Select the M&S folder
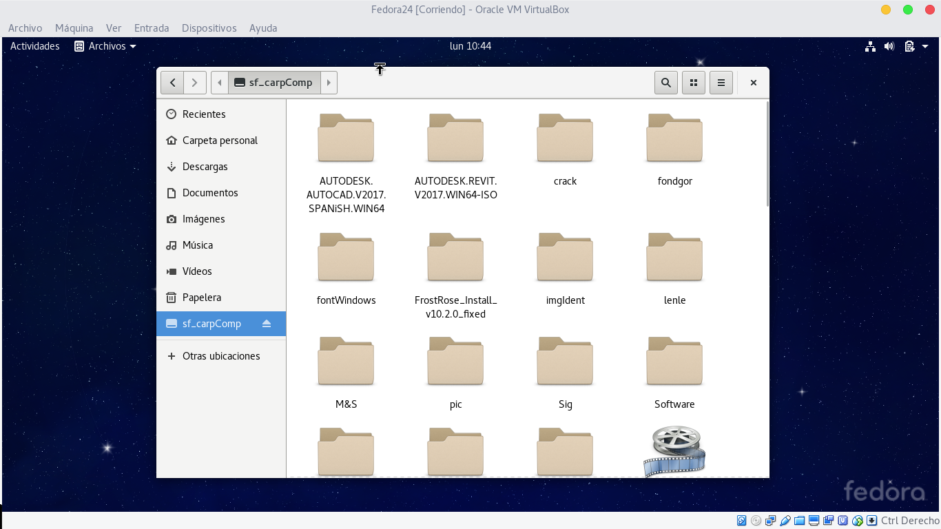Viewport: 941px width, 529px height. [346, 373]
